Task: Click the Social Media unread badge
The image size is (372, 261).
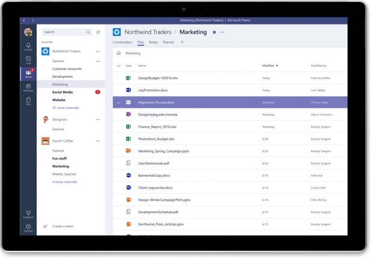Action: point(98,92)
